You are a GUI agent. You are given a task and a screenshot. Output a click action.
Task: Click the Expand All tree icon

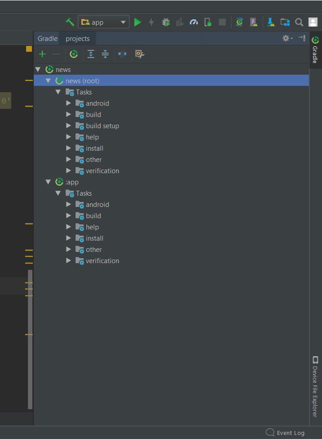[91, 54]
